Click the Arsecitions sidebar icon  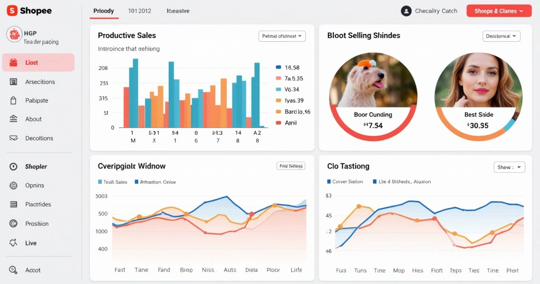click(13, 82)
